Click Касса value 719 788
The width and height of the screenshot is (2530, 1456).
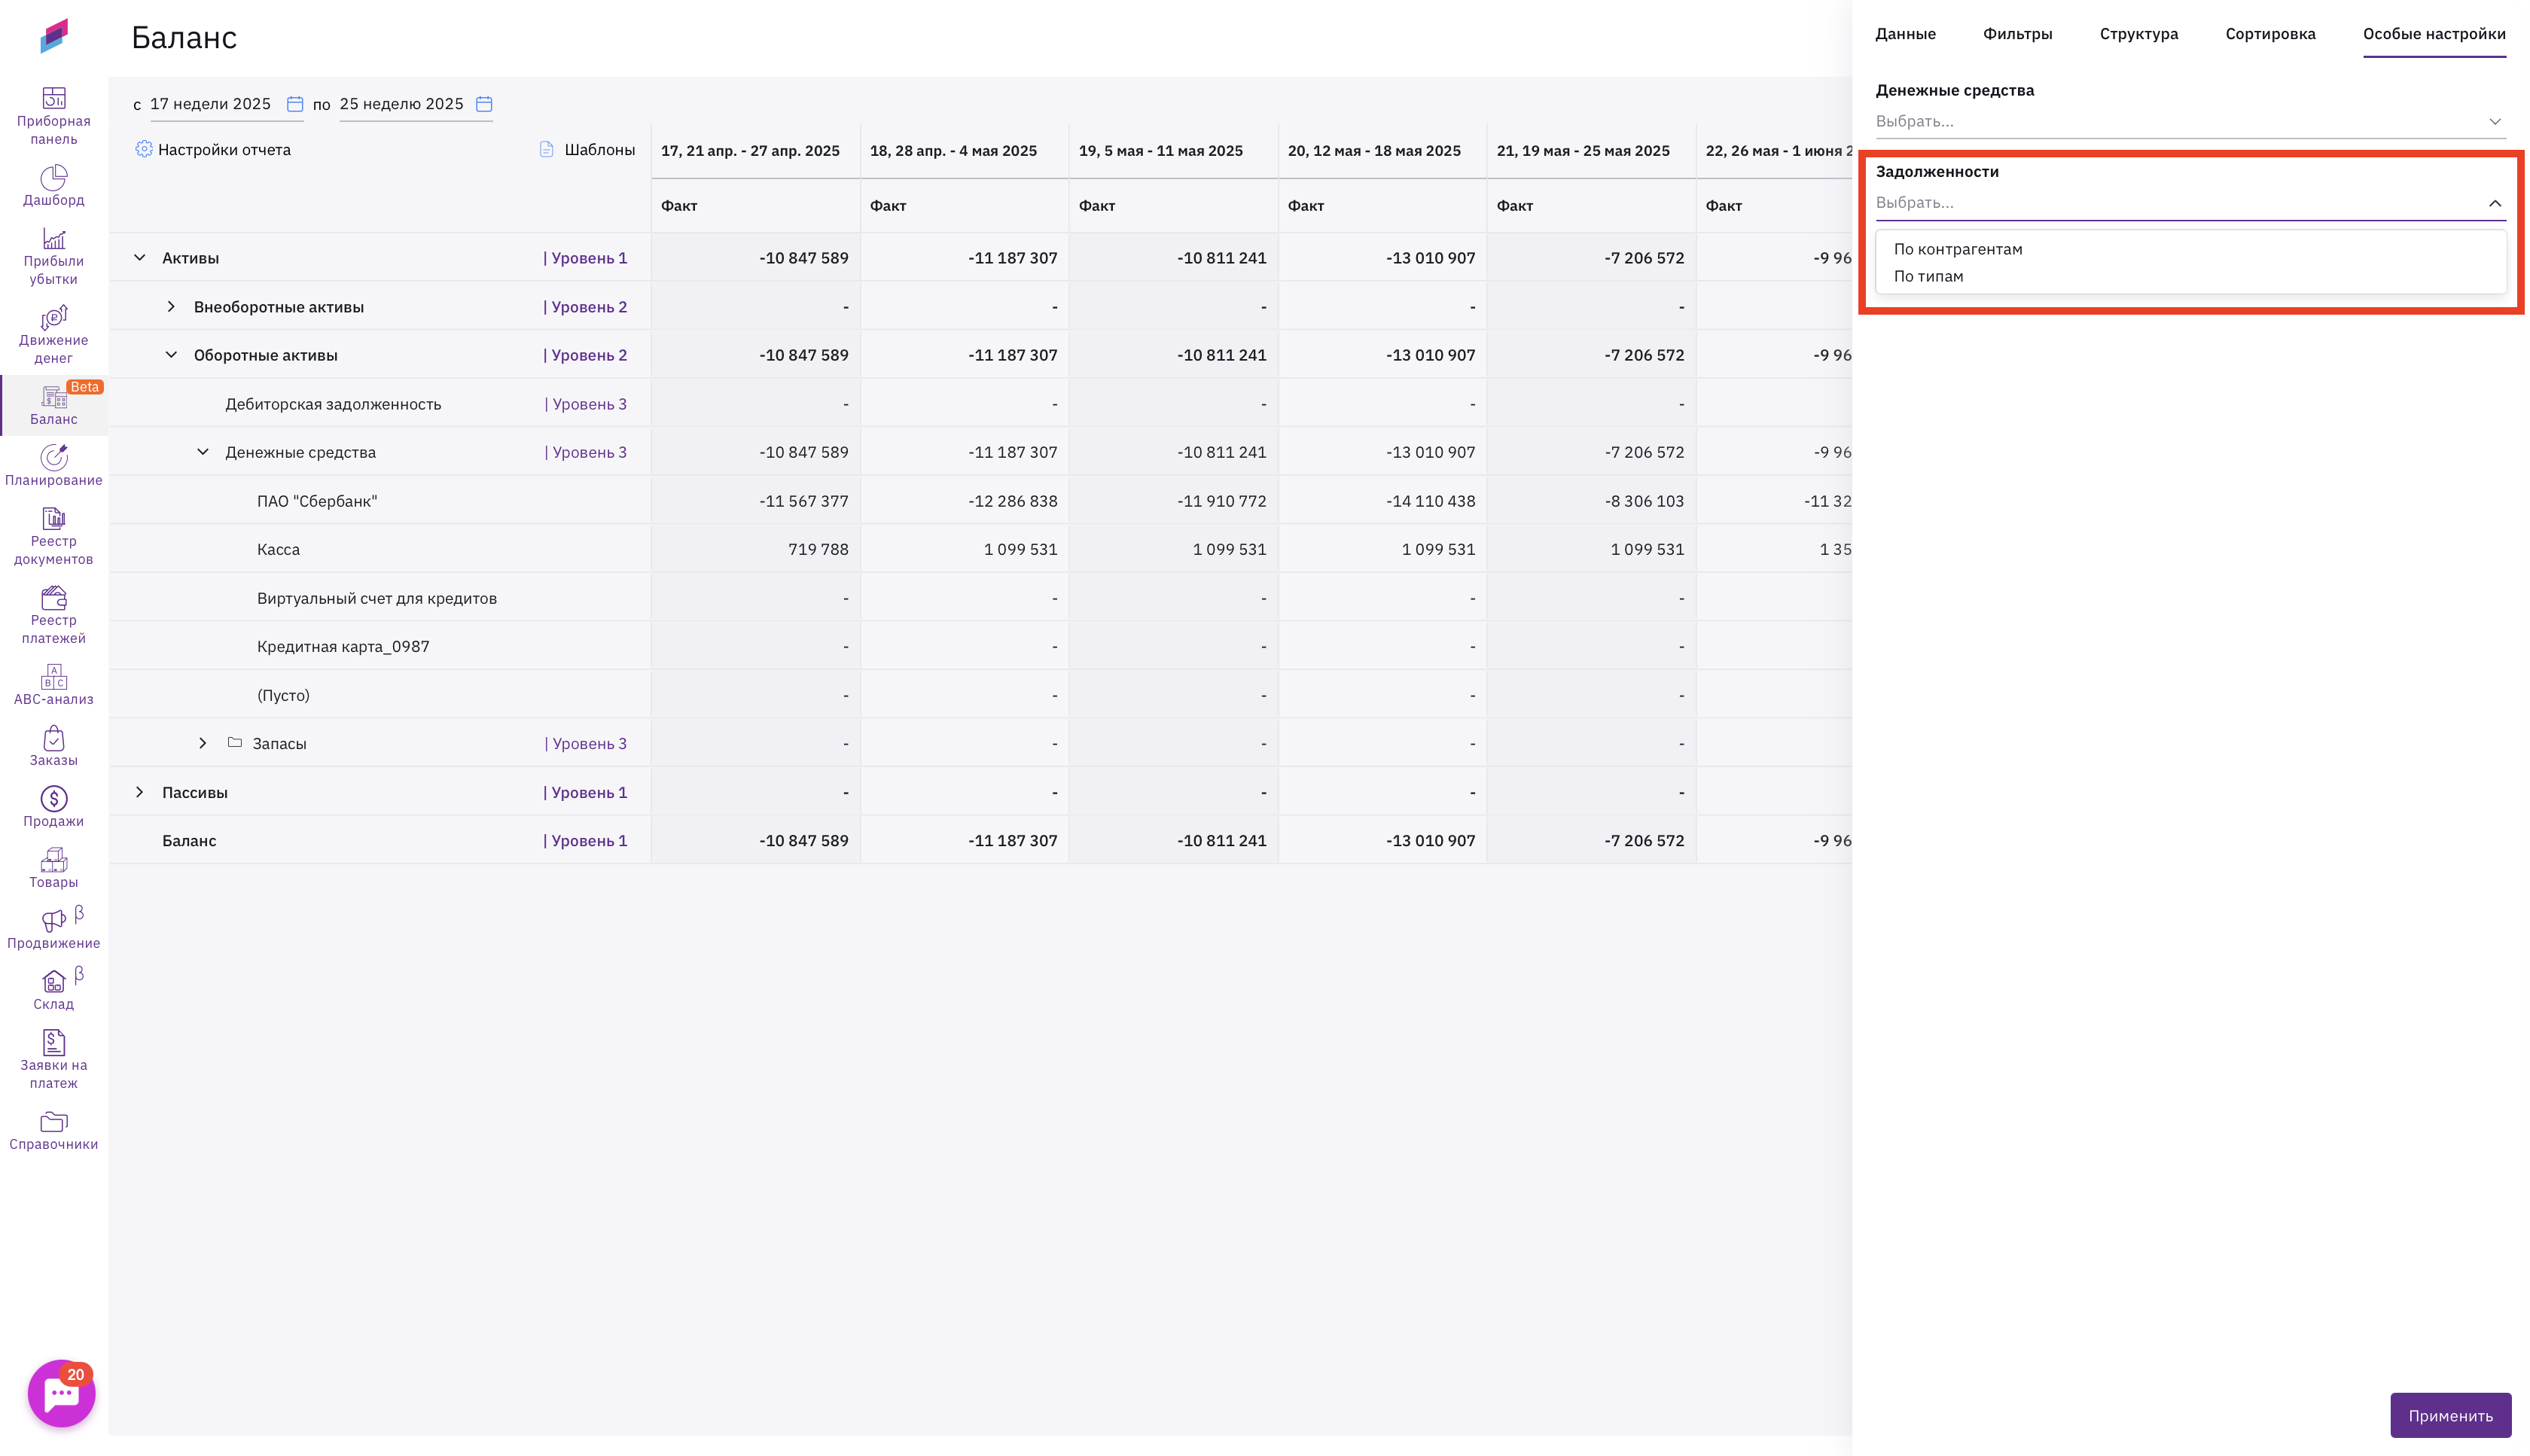tap(818, 549)
